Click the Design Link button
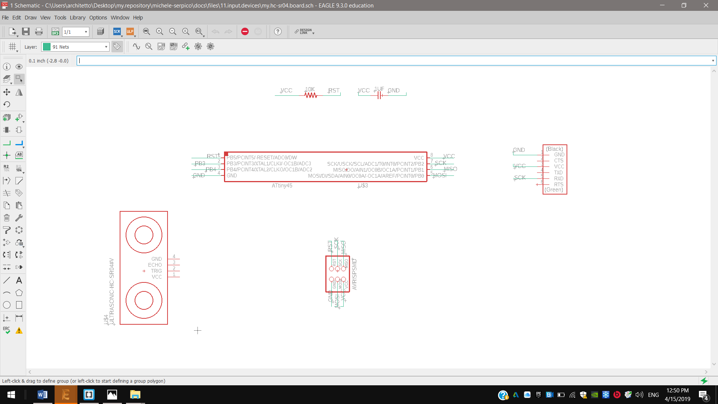Screen dimensions: 718x404 tap(304, 31)
